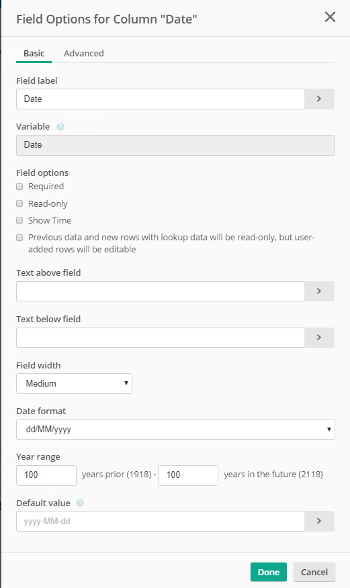Open arrow button beside Default value input
This screenshot has width=350, height=588.
click(319, 522)
